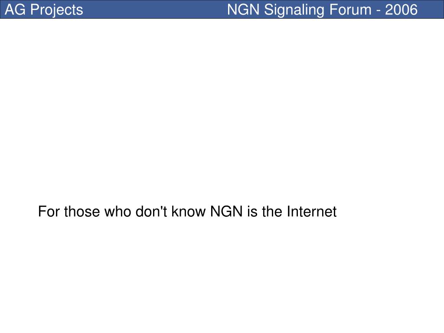Viewport: 444px width, 333px height.
Task: Click the word "those" in the body text
Action: click(x=82, y=212)
